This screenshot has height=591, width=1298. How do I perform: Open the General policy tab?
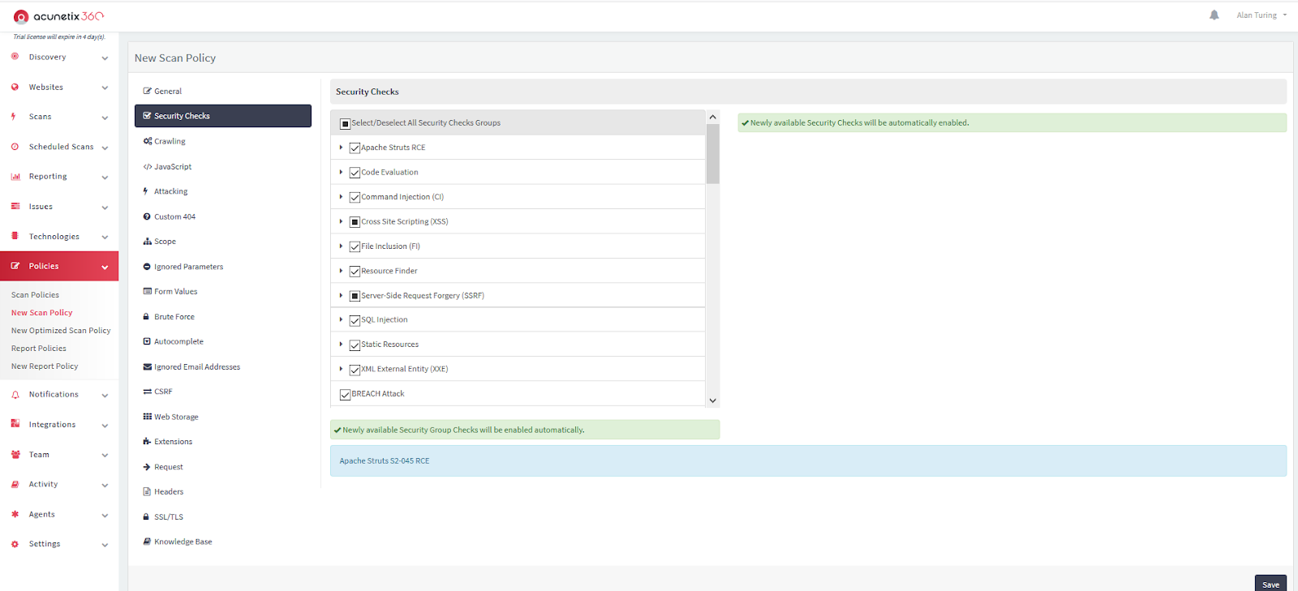click(223, 91)
